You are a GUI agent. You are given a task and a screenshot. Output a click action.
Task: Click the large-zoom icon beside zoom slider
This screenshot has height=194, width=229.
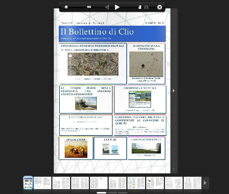89,7
